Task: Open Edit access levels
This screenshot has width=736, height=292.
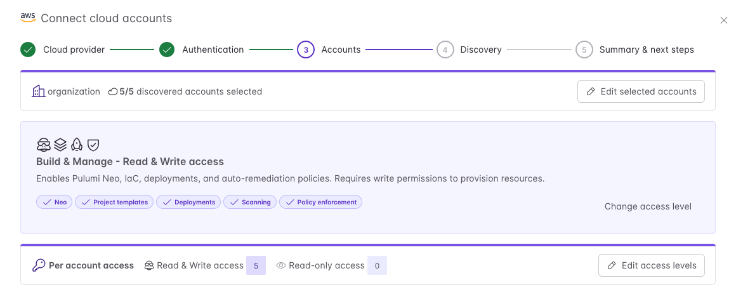Action: [652, 266]
